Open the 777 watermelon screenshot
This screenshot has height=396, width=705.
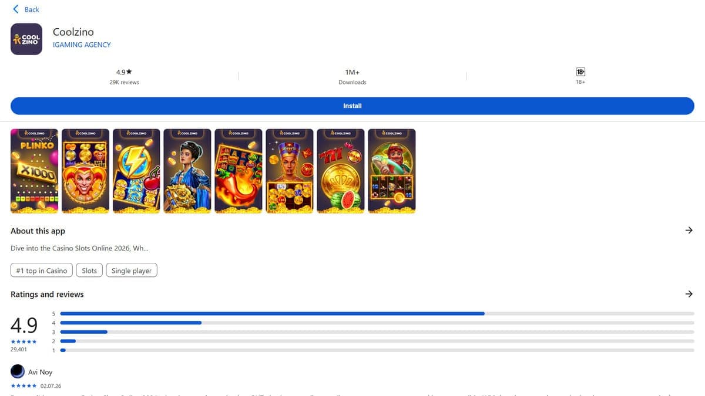coord(341,171)
